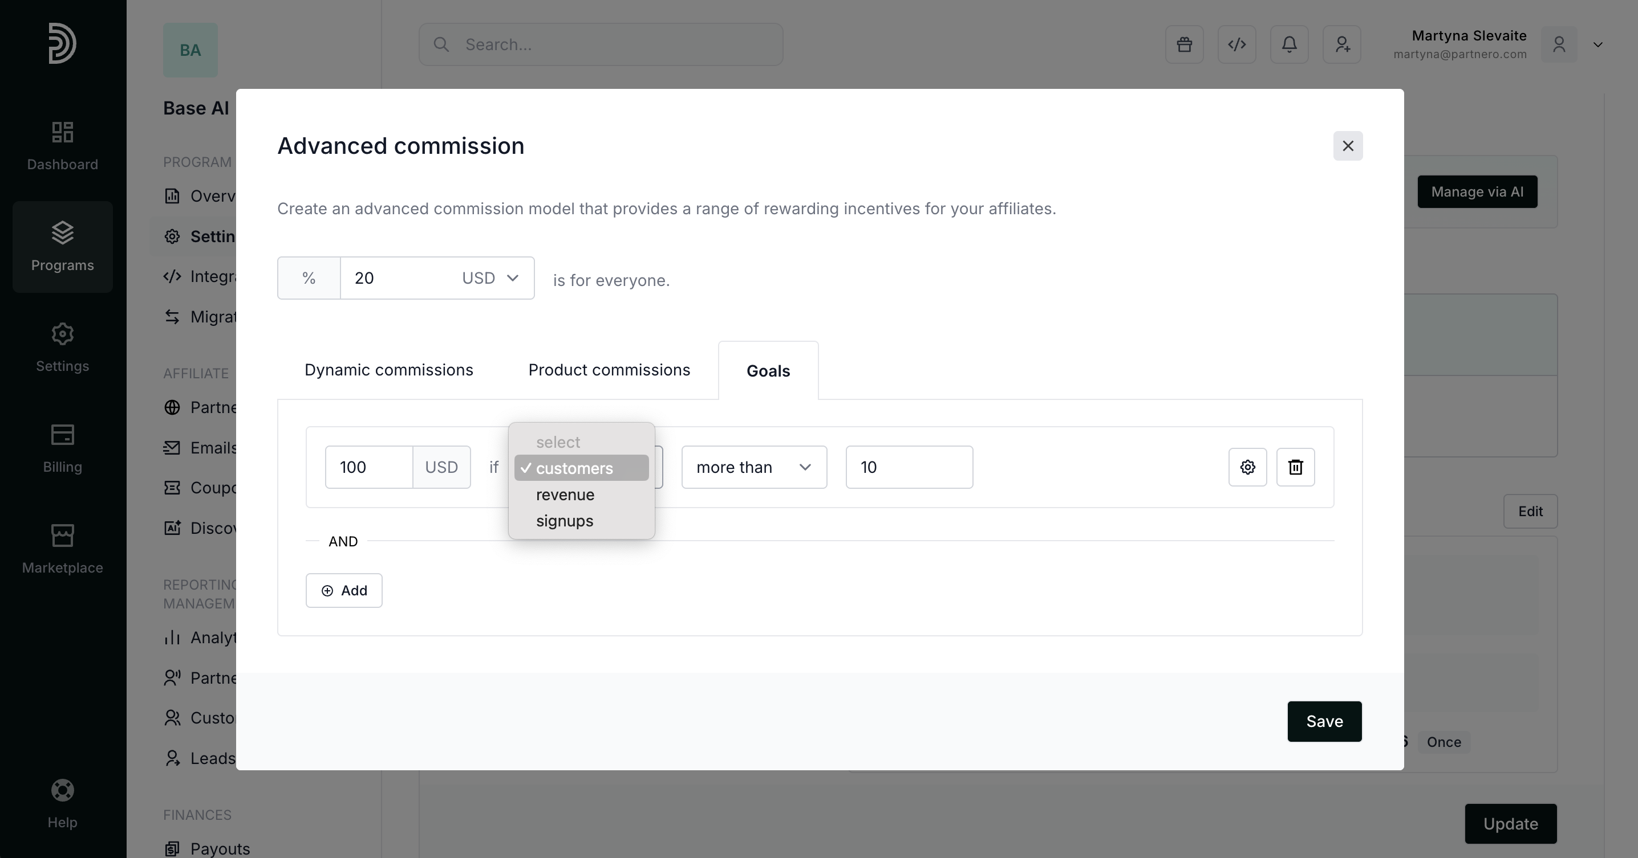Open notifications bell icon
This screenshot has height=858, width=1638.
click(1289, 44)
